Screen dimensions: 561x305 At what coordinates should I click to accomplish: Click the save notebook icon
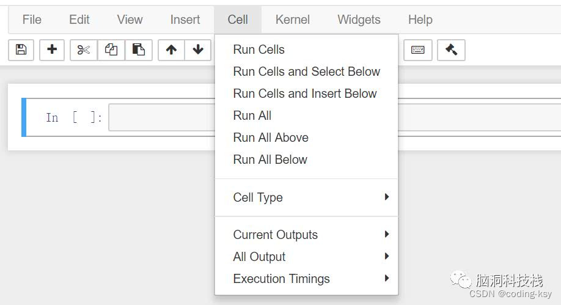[21, 50]
